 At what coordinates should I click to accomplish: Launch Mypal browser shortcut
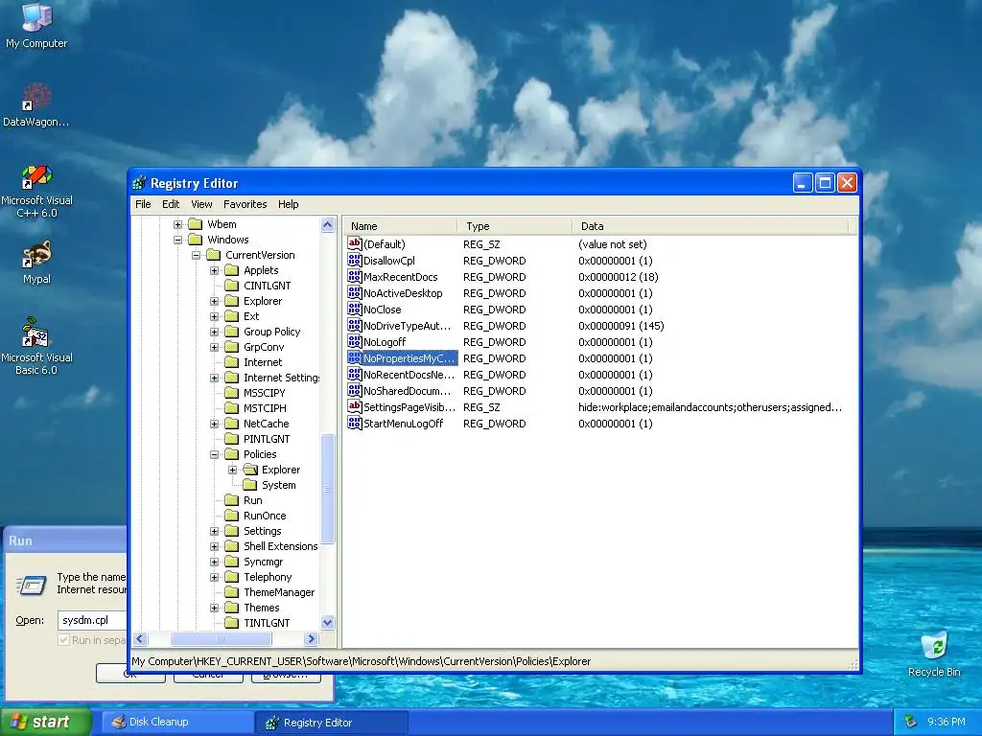[x=36, y=263]
